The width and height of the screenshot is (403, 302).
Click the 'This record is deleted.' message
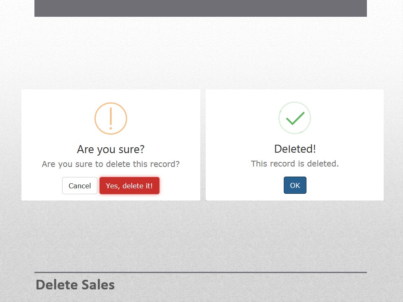(295, 164)
